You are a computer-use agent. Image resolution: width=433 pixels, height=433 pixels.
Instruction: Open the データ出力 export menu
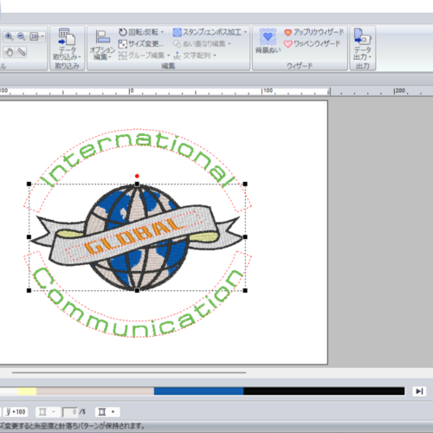363,44
